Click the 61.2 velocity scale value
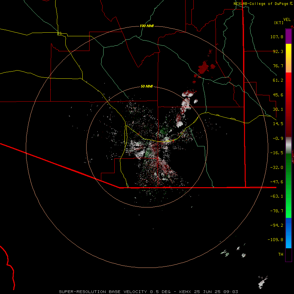This screenshot has height=294, width=294. 278,80
